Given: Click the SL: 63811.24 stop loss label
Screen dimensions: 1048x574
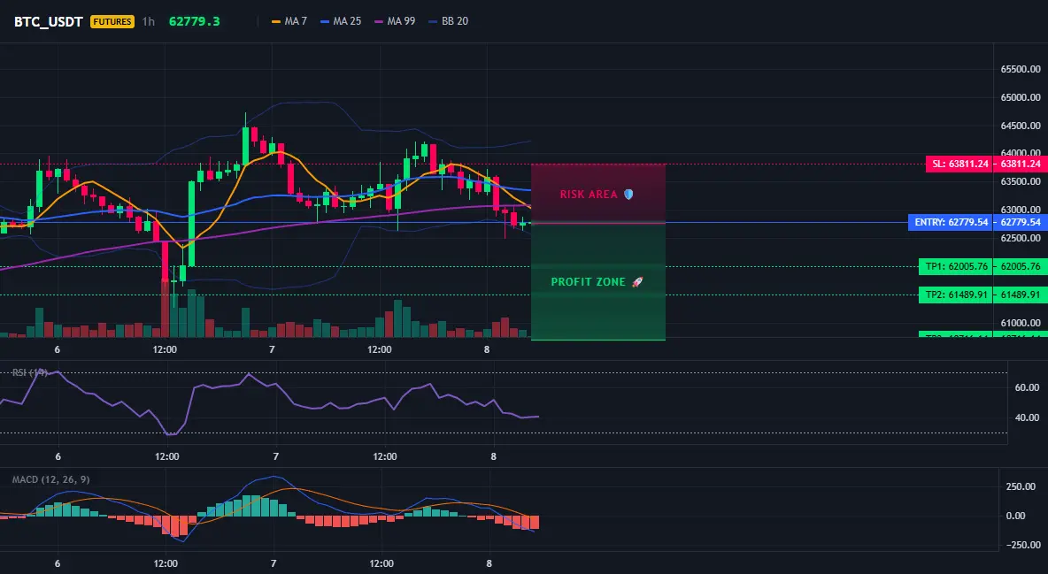Looking at the screenshot, I should tap(959, 164).
